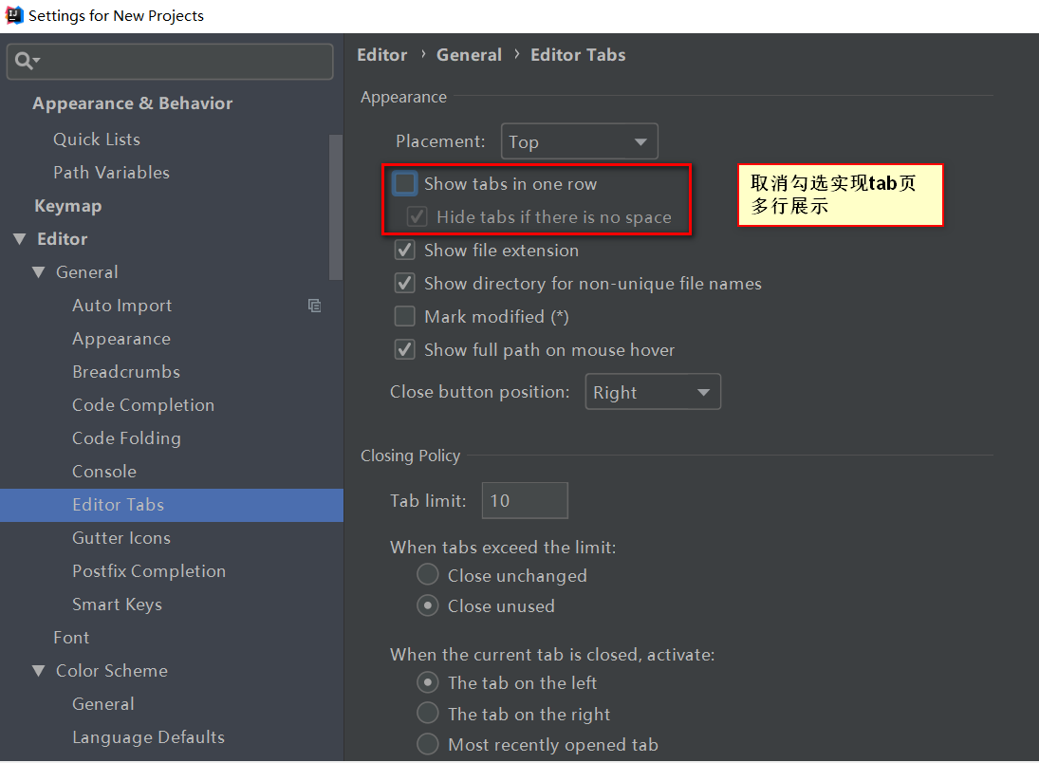The image size is (1039, 763).
Task: Toggle Show full path on mouse hover
Action: [x=405, y=349]
